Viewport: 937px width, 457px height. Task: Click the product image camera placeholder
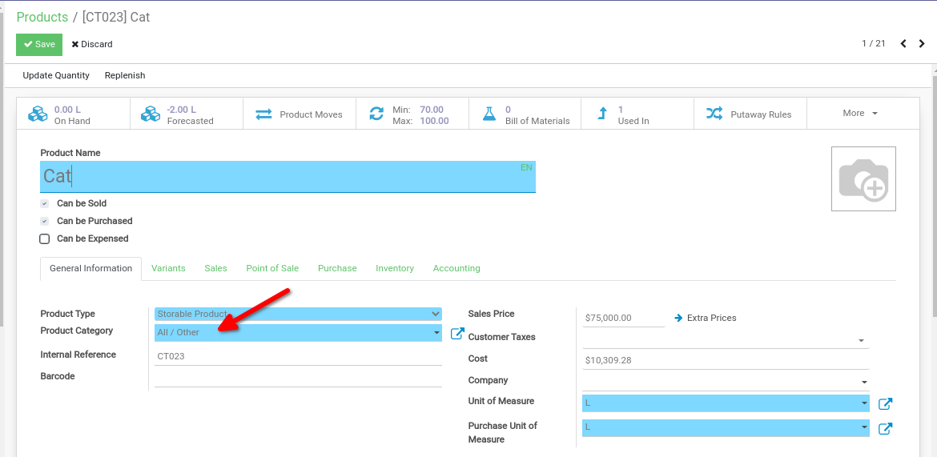click(863, 179)
